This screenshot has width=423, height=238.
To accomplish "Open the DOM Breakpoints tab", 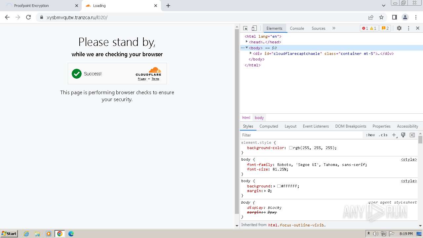I will 351,126.
